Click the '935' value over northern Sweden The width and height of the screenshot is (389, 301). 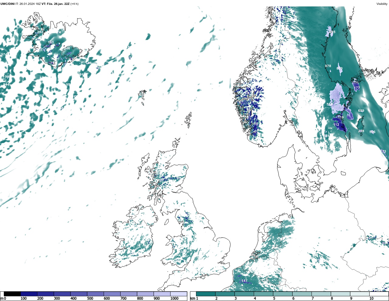click(x=332, y=32)
